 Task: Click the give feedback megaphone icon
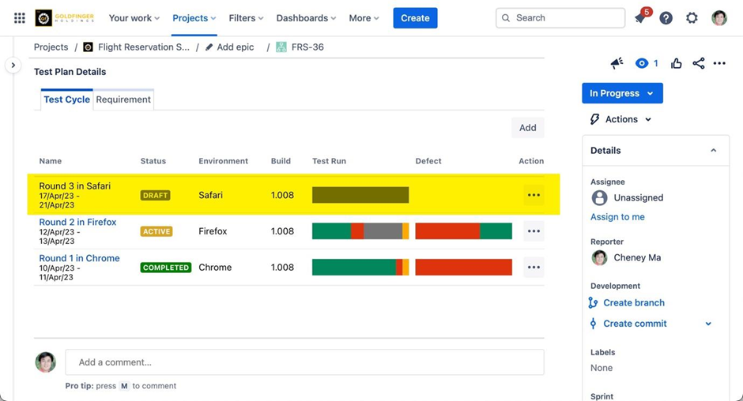pos(617,63)
